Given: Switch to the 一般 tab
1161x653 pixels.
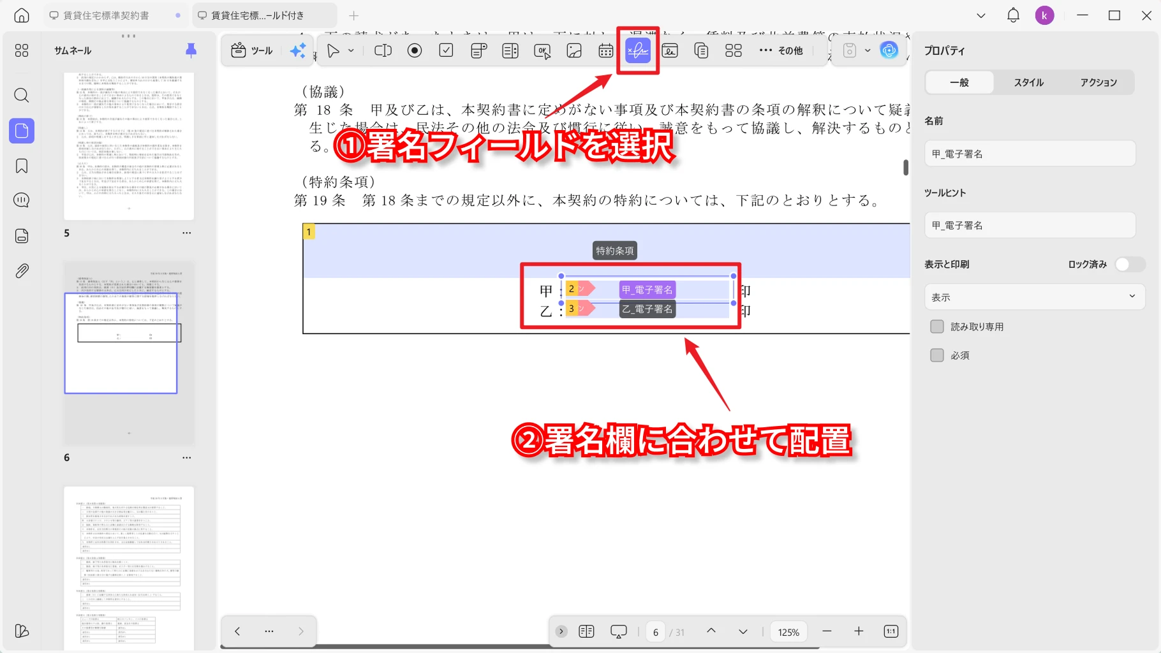Looking at the screenshot, I should tap(959, 82).
